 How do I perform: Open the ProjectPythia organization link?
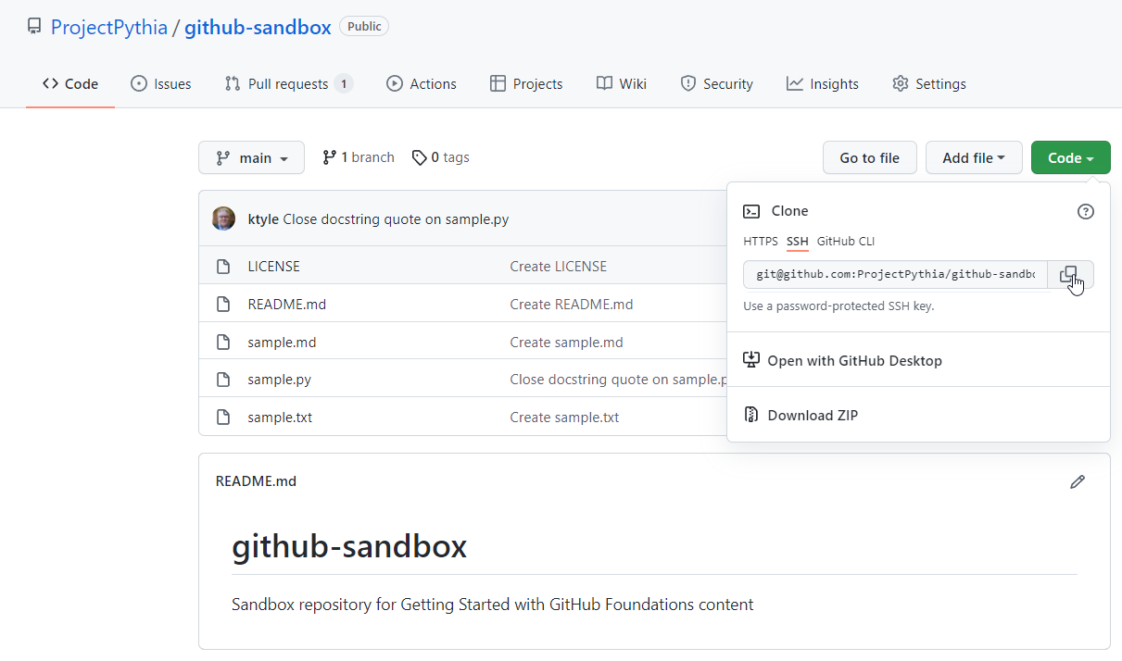pos(108,27)
